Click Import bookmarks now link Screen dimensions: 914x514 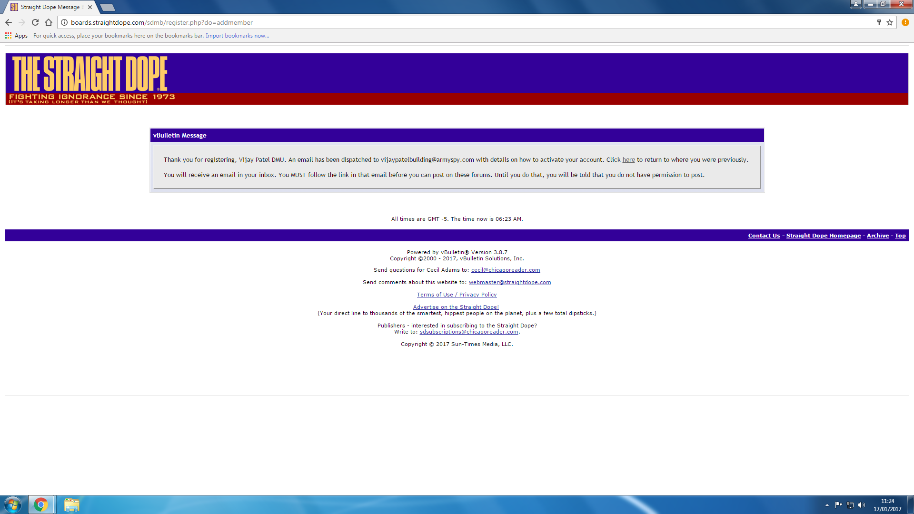click(x=237, y=36)
